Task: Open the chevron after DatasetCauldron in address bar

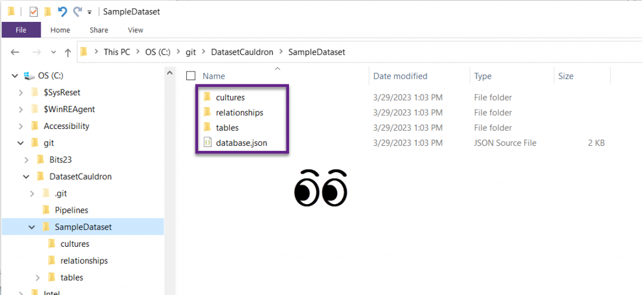Action: [281, 52]
